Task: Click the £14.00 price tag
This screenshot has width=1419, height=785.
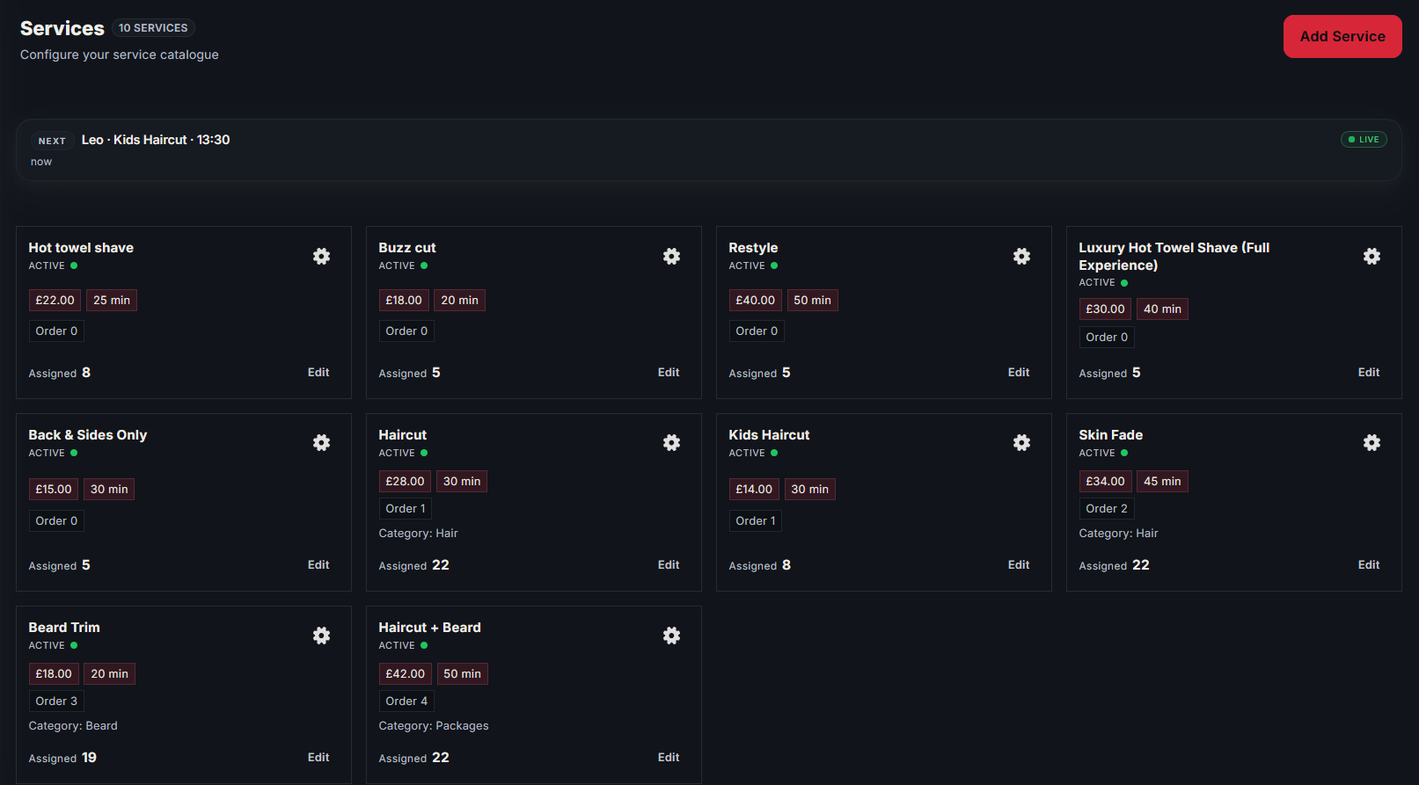Action: click(x=754, y=490)
